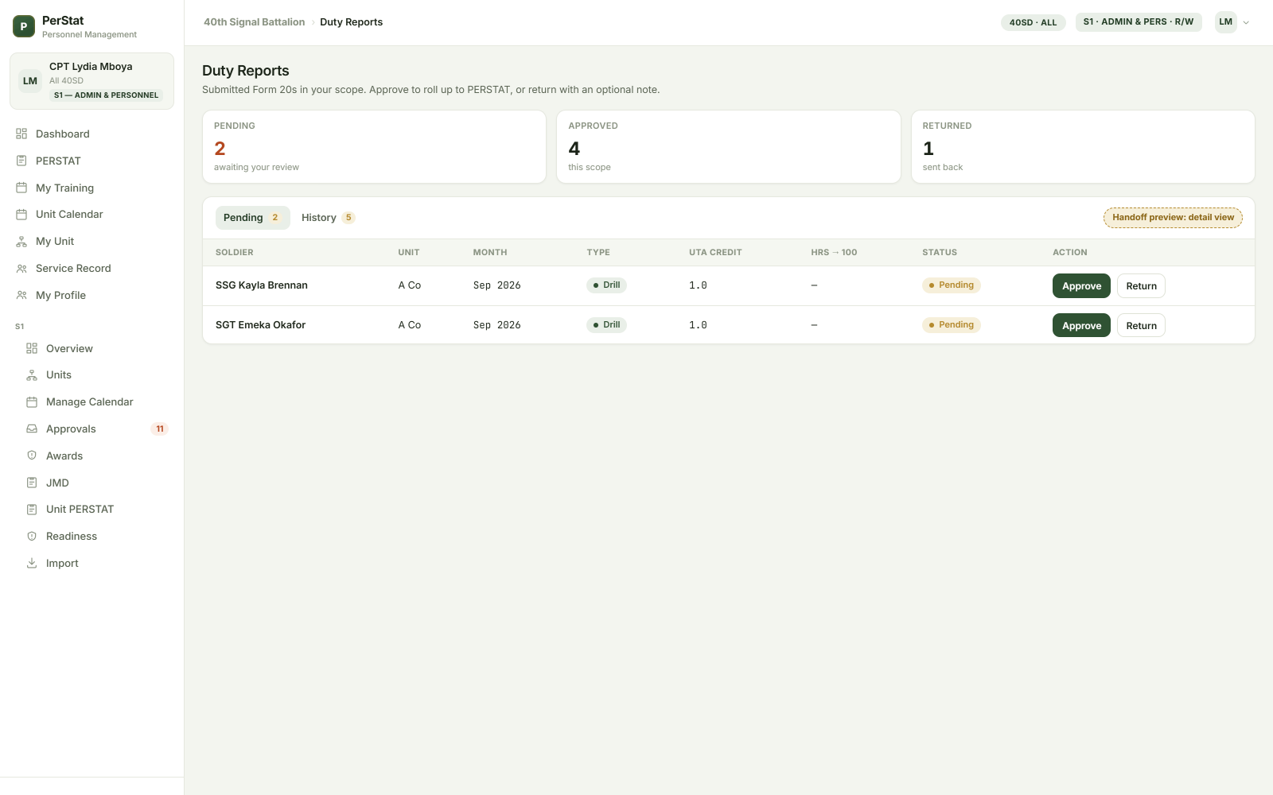Click Pending status in Okafor row
This screenshot has width=1273, height=795.
coord(952,325)
